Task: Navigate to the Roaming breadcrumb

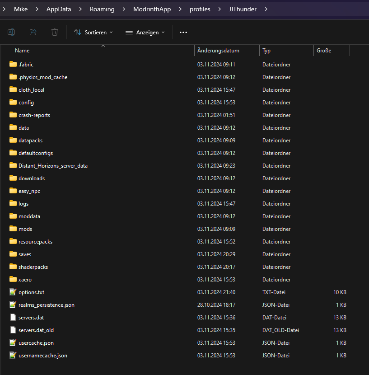Action: click(x=102, y=9)
